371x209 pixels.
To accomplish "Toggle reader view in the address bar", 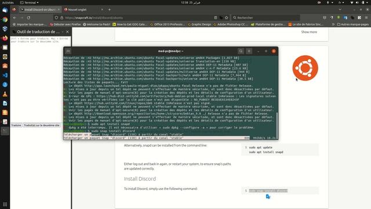I will [216, 18].
